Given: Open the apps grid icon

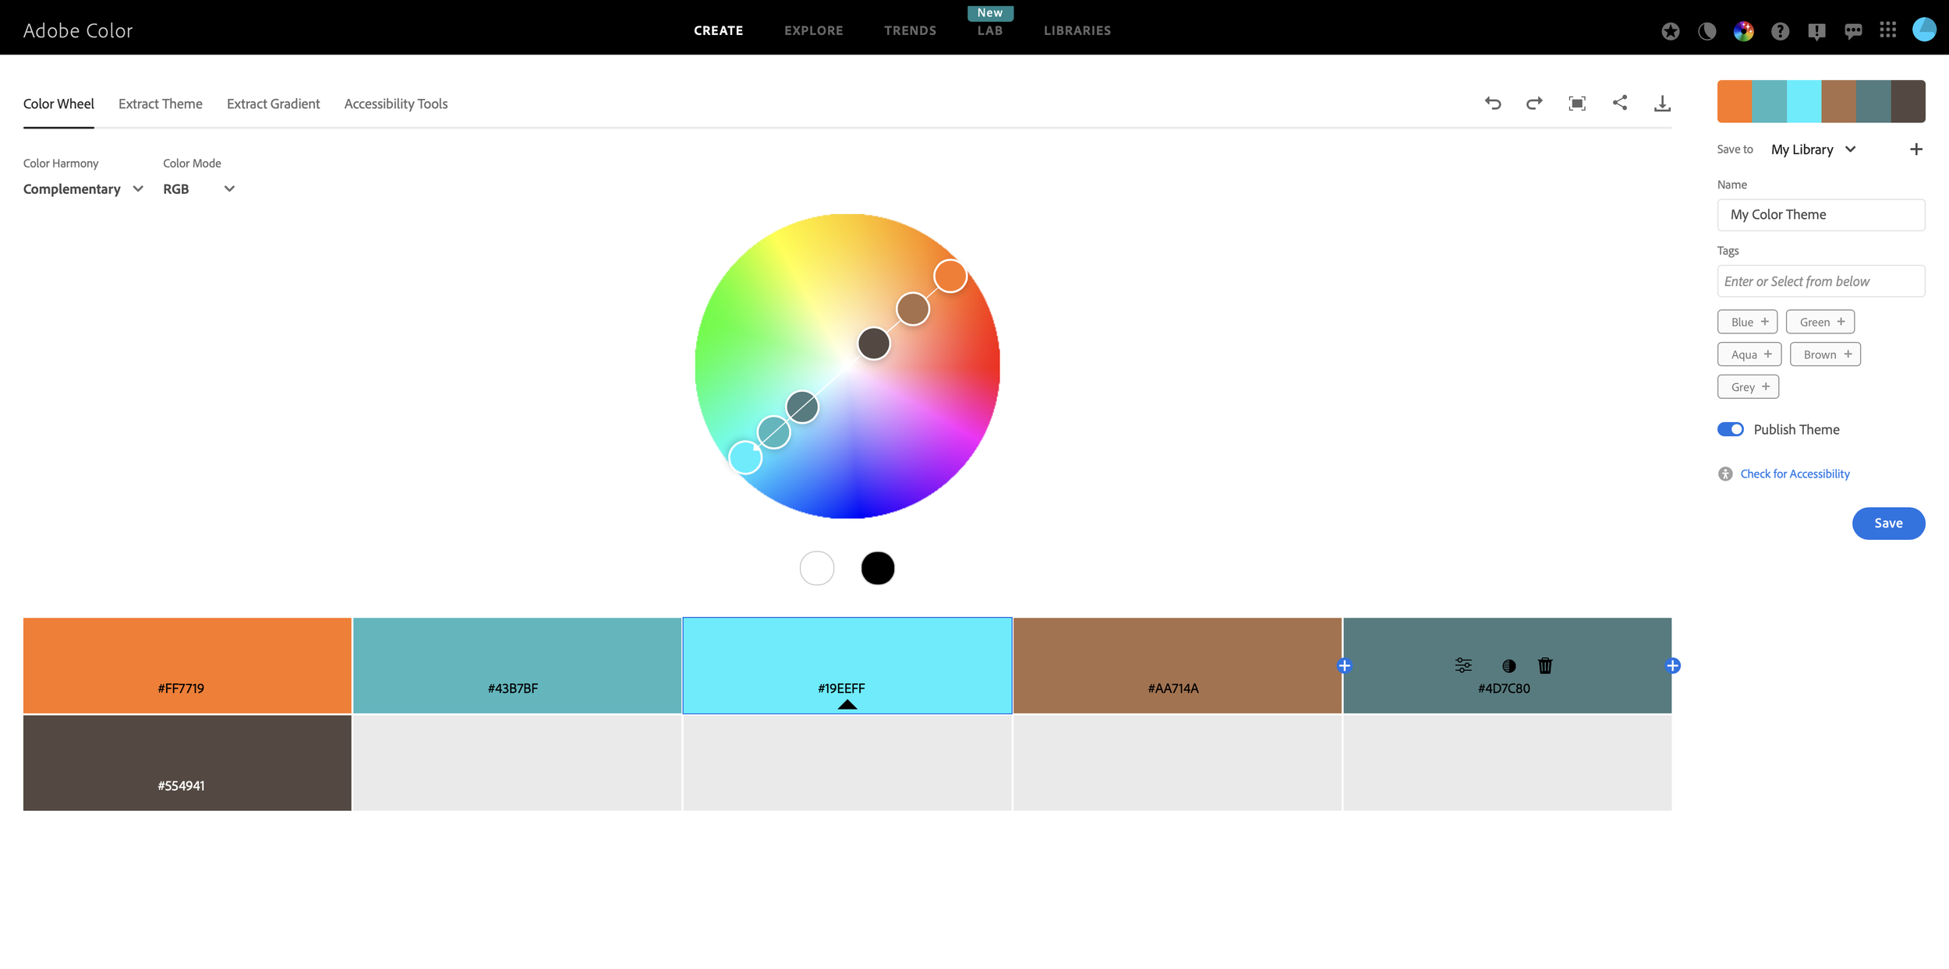Looking at the screenshot, I should [x=1887, y=30].
